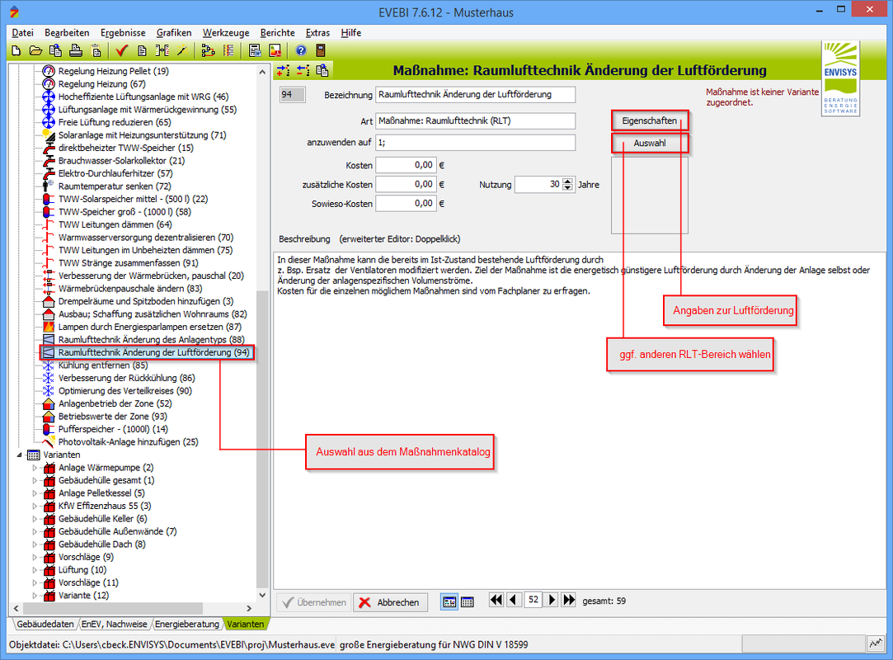Click the open folder toolbar icon
Image resolution: width=893 pixels, height=660 pixels.
coord(36,51)
